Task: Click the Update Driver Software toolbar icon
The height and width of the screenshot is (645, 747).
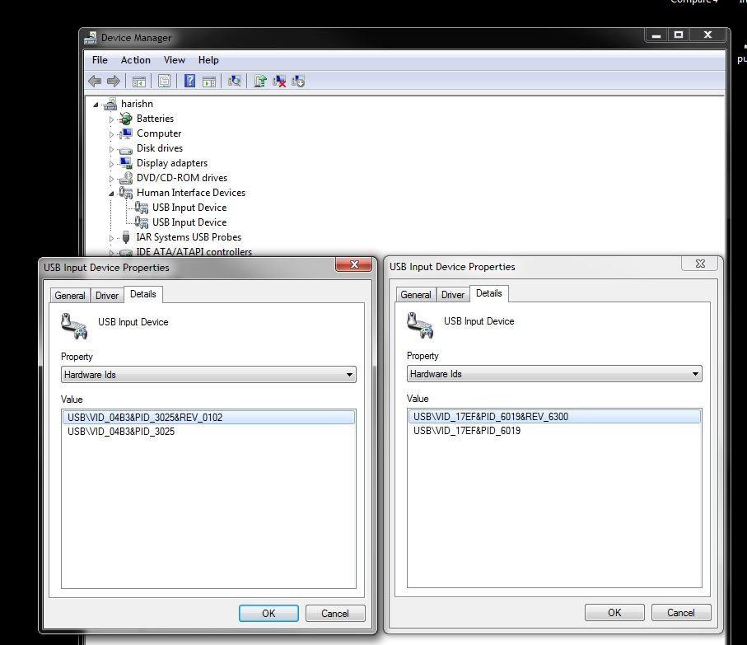Action: click(259, 81)
